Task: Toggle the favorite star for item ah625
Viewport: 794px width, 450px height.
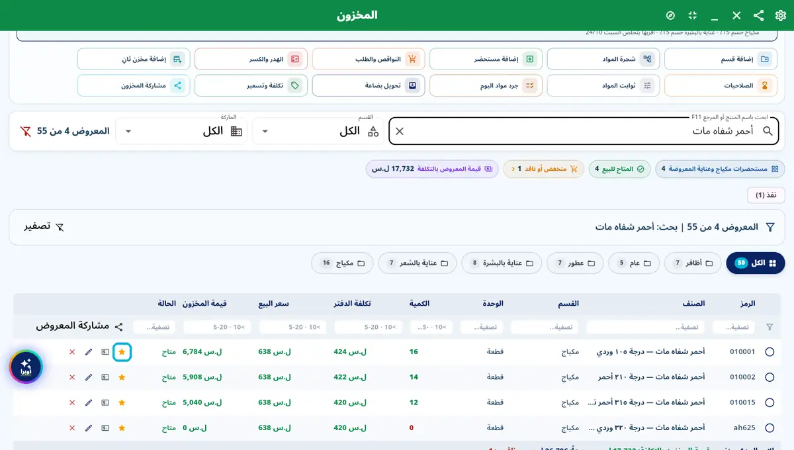Action: [122, 428]
